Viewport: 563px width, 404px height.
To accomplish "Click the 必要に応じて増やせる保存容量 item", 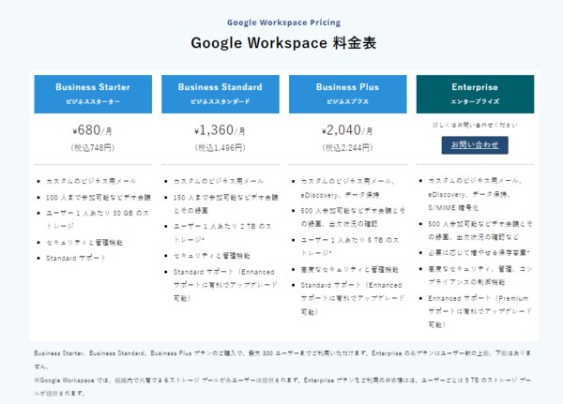I will click(x=479, y=252).
